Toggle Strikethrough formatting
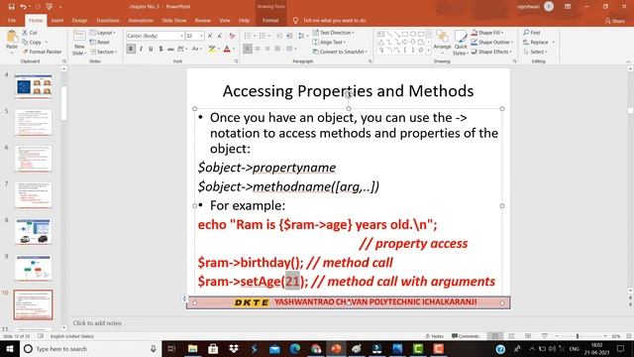Viewport: 634px width, 357px height. (x=170, y=49)
